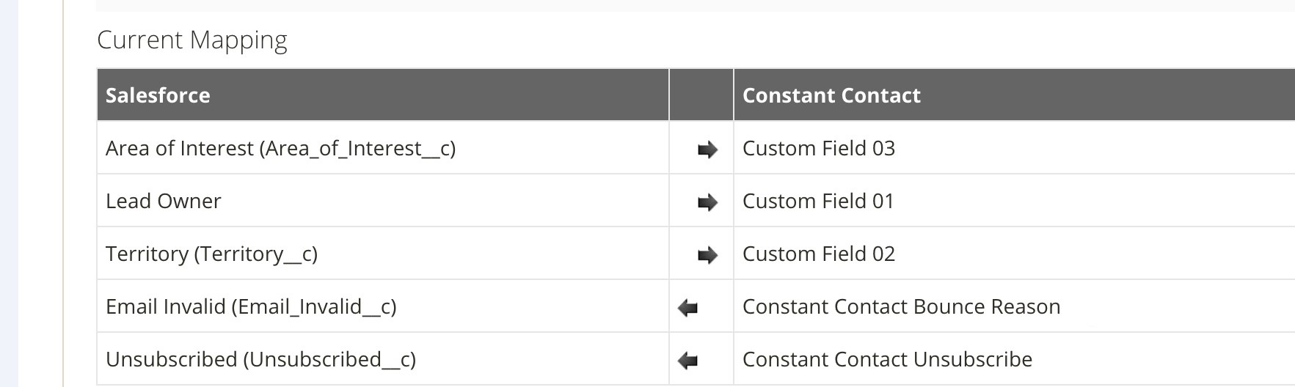1295x387 pixels.
Task: Select the Territory (Territory__c) cell
Action: [382, 254]
